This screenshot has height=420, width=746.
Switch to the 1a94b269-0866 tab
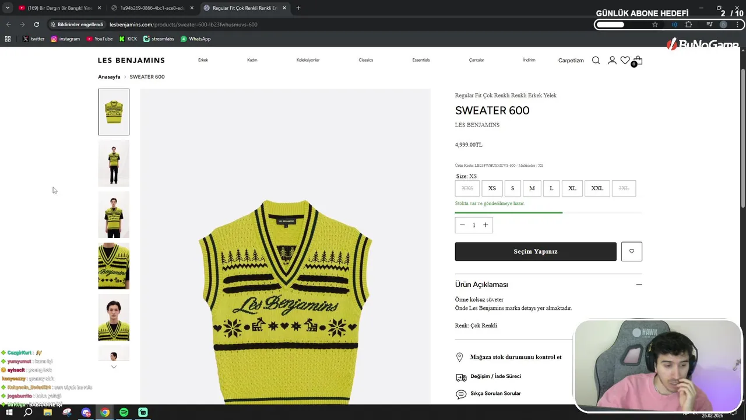point(153,8)
